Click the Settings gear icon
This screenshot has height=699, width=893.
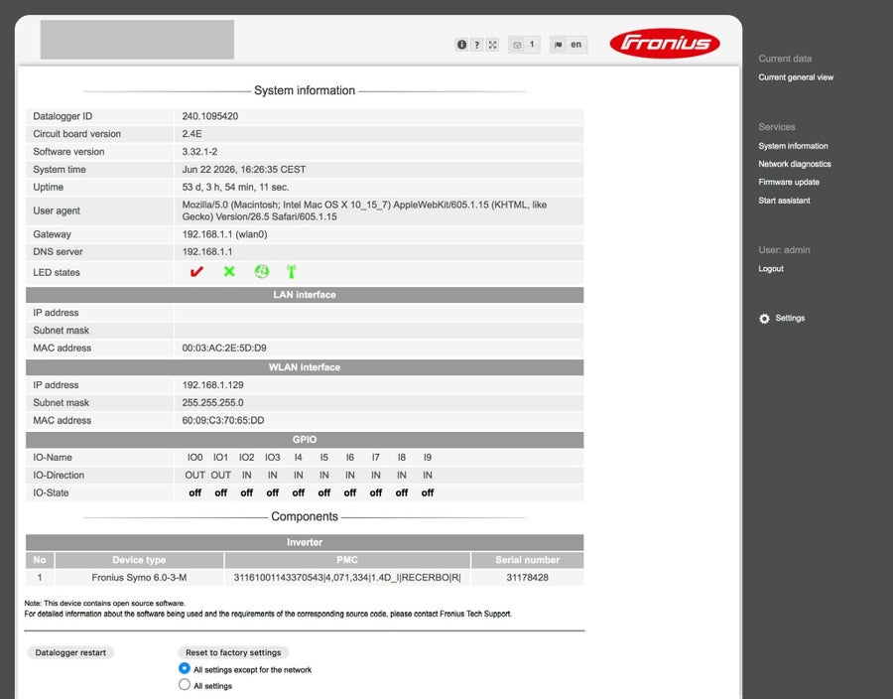(764, 319)
